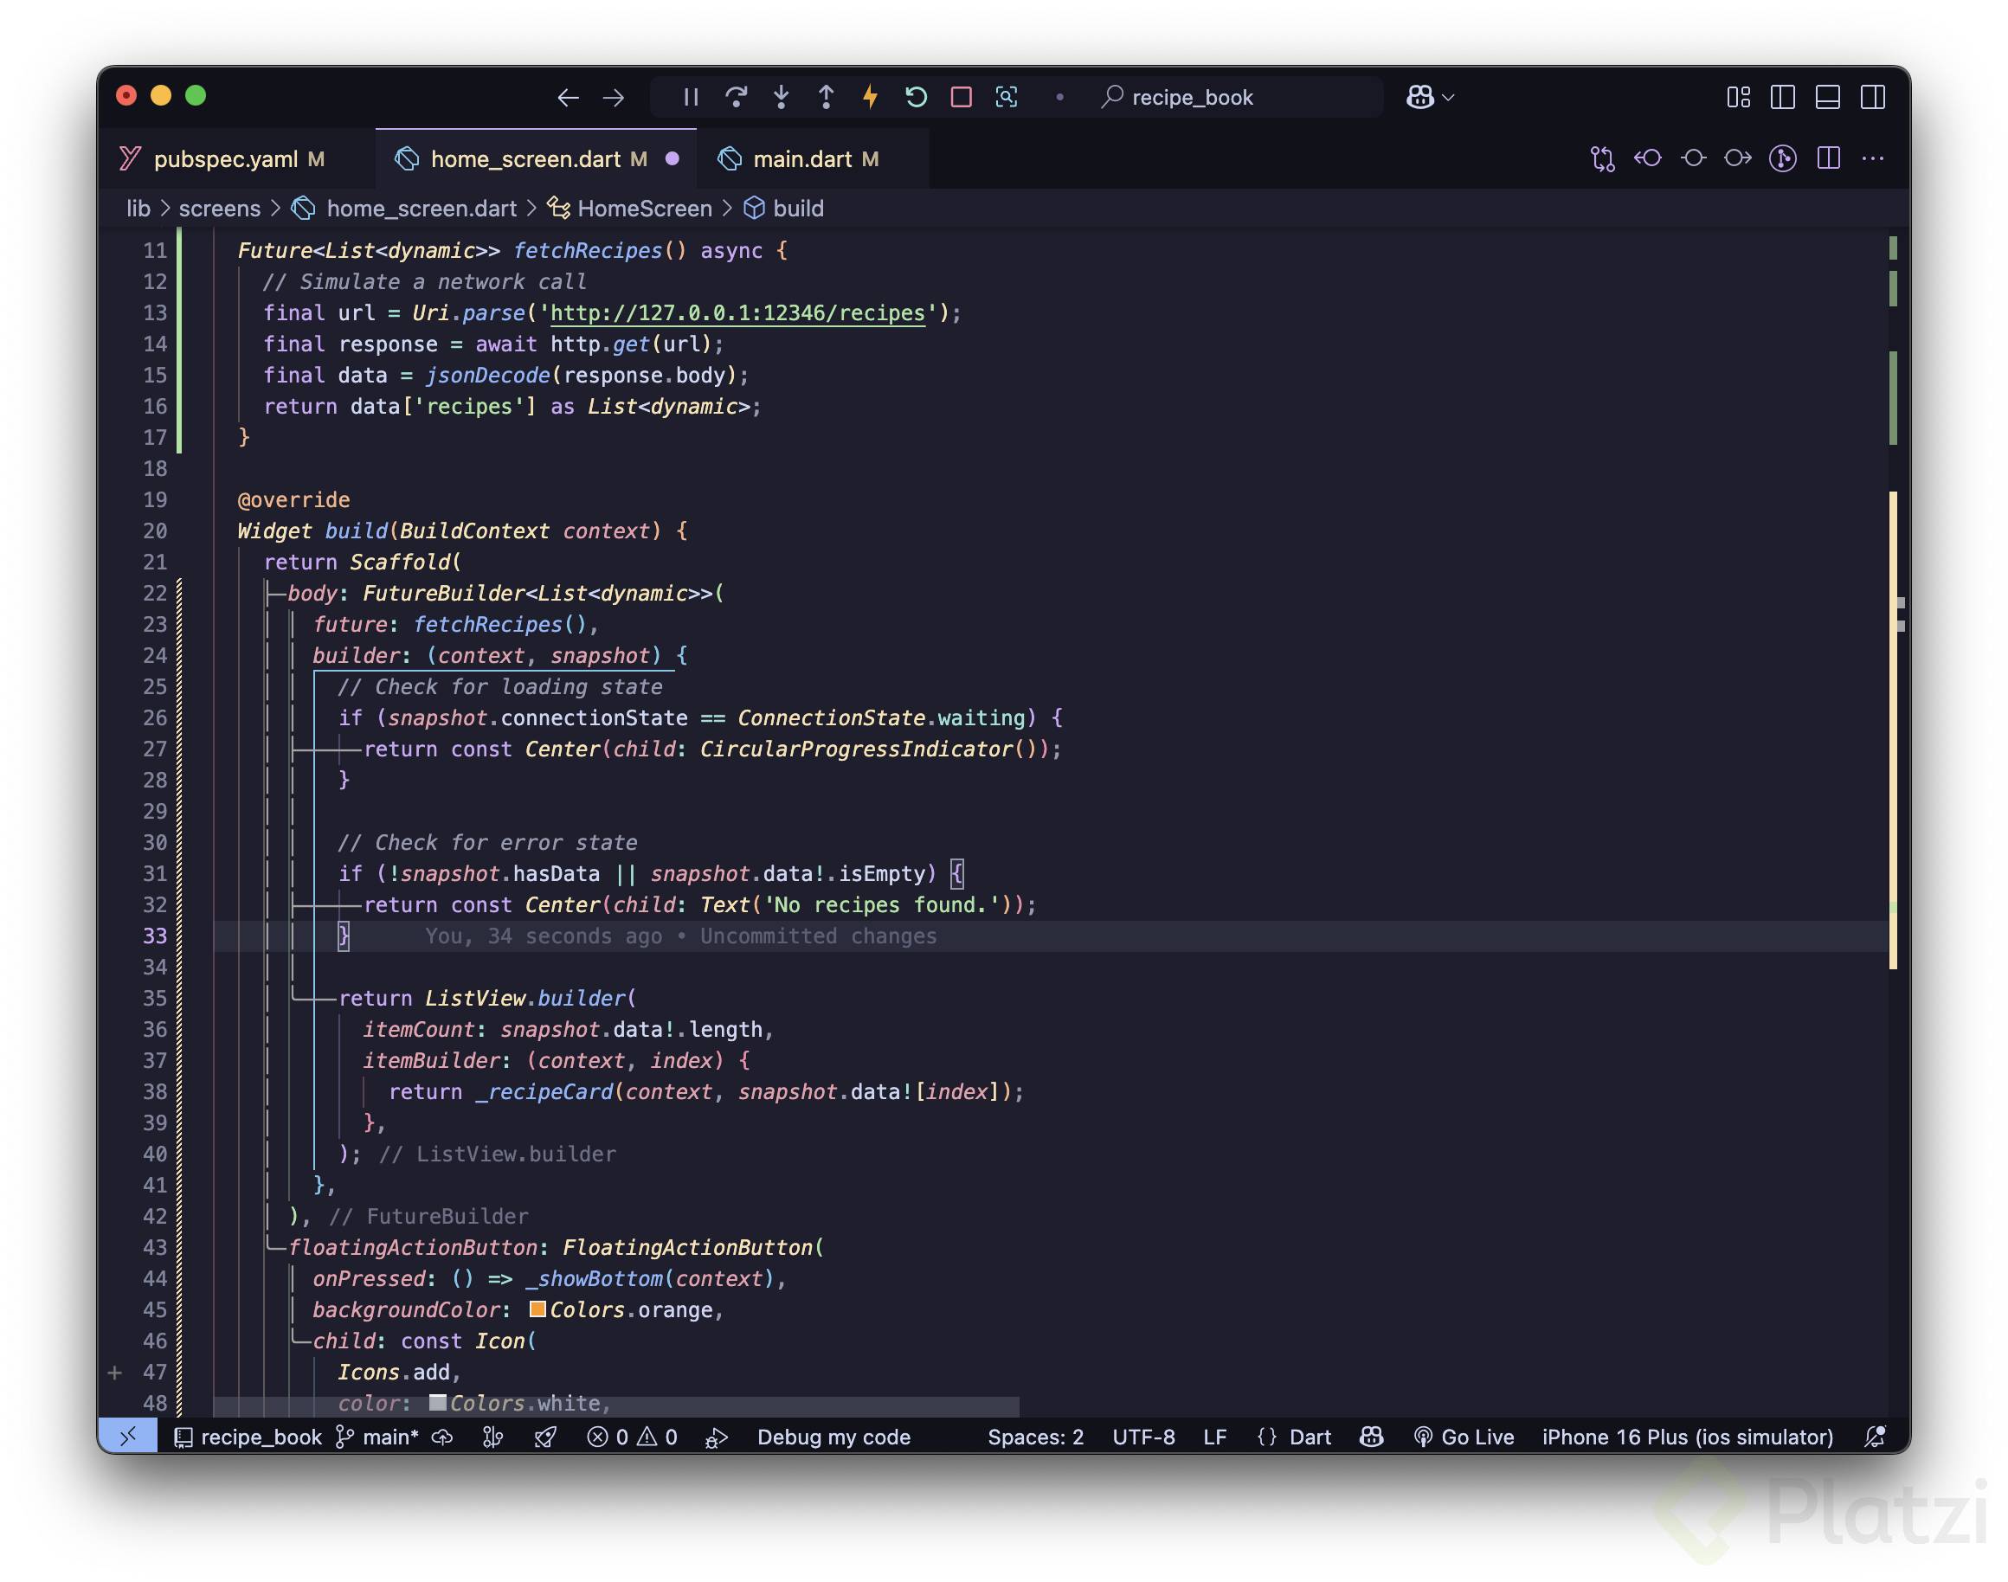Pause the debug session
Image resolution: width=2008 pixels, height=1582 pixels.
[x=690, y=97]
